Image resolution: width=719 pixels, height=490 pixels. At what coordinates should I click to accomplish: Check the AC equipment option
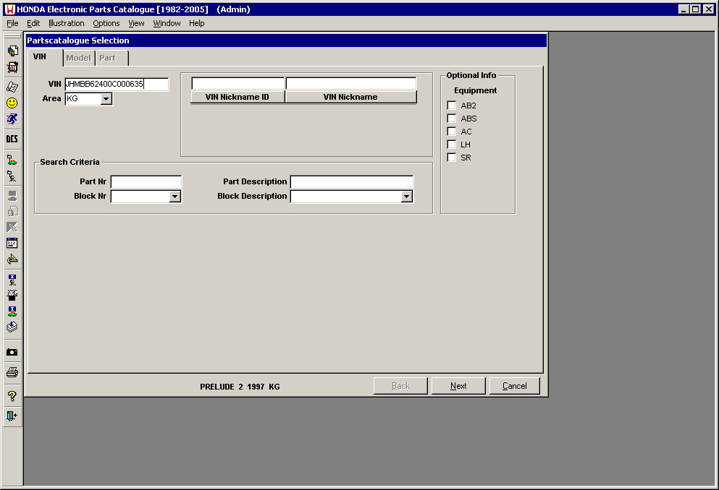[x=452, y=132]
